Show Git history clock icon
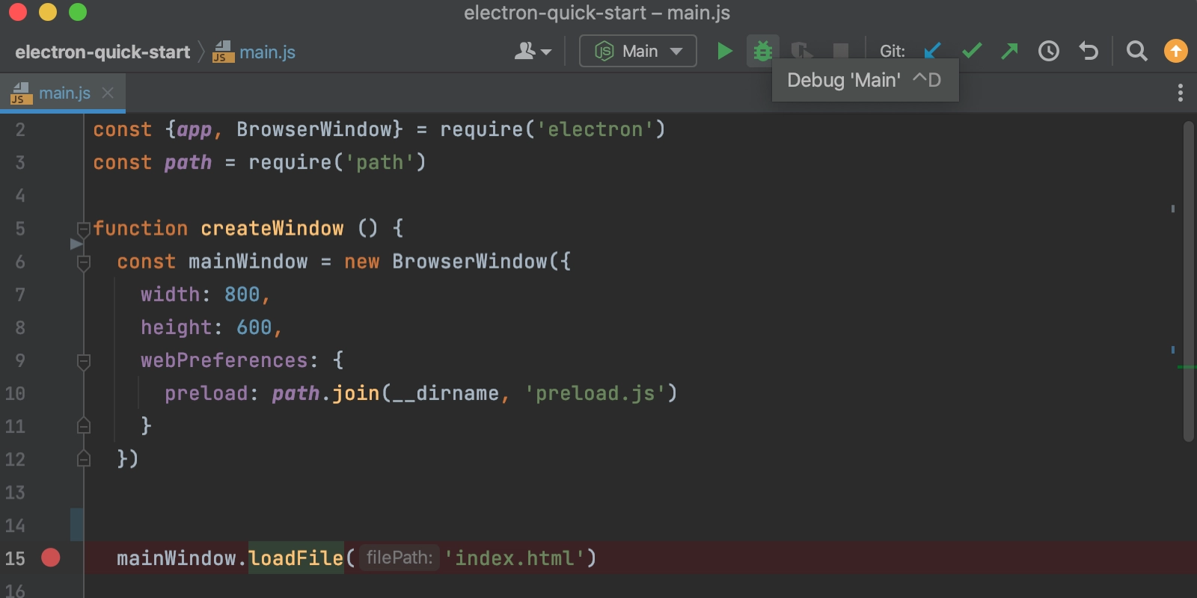This screenshot has width=1197, height=598. pos(1049,51)
